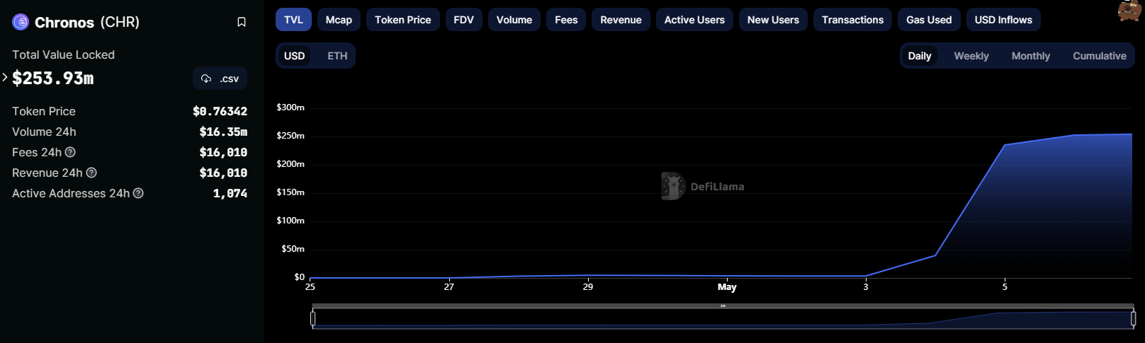Open Active Addresses 24h help icon
This screenshot has height=343, width=1145.
[138, 193]
